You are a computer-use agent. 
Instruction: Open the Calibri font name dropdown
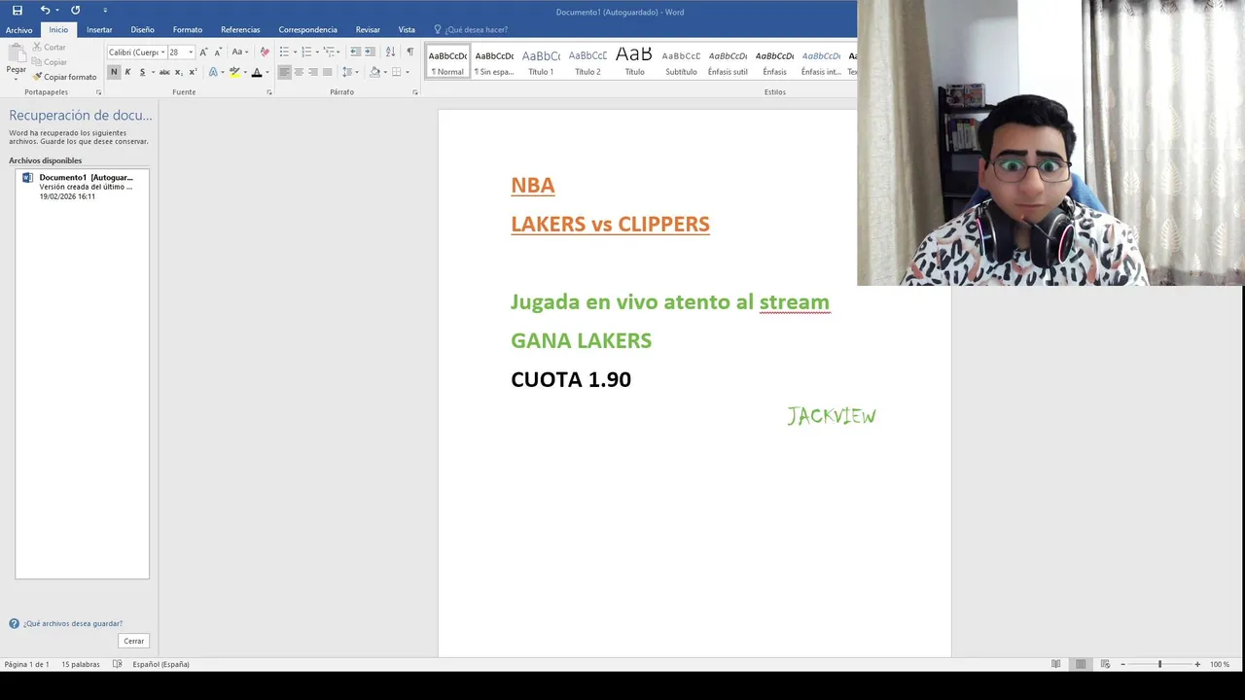162,52
